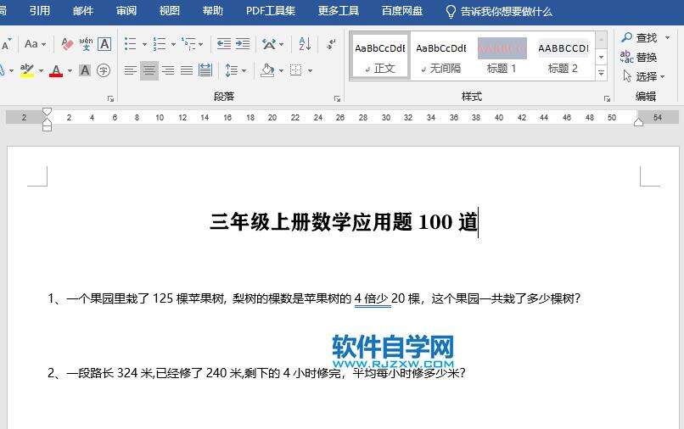The image size is (684, 429).
Task: Open the PDF工具集 tab
Action: pyautogui.click(x=271, y=11)
